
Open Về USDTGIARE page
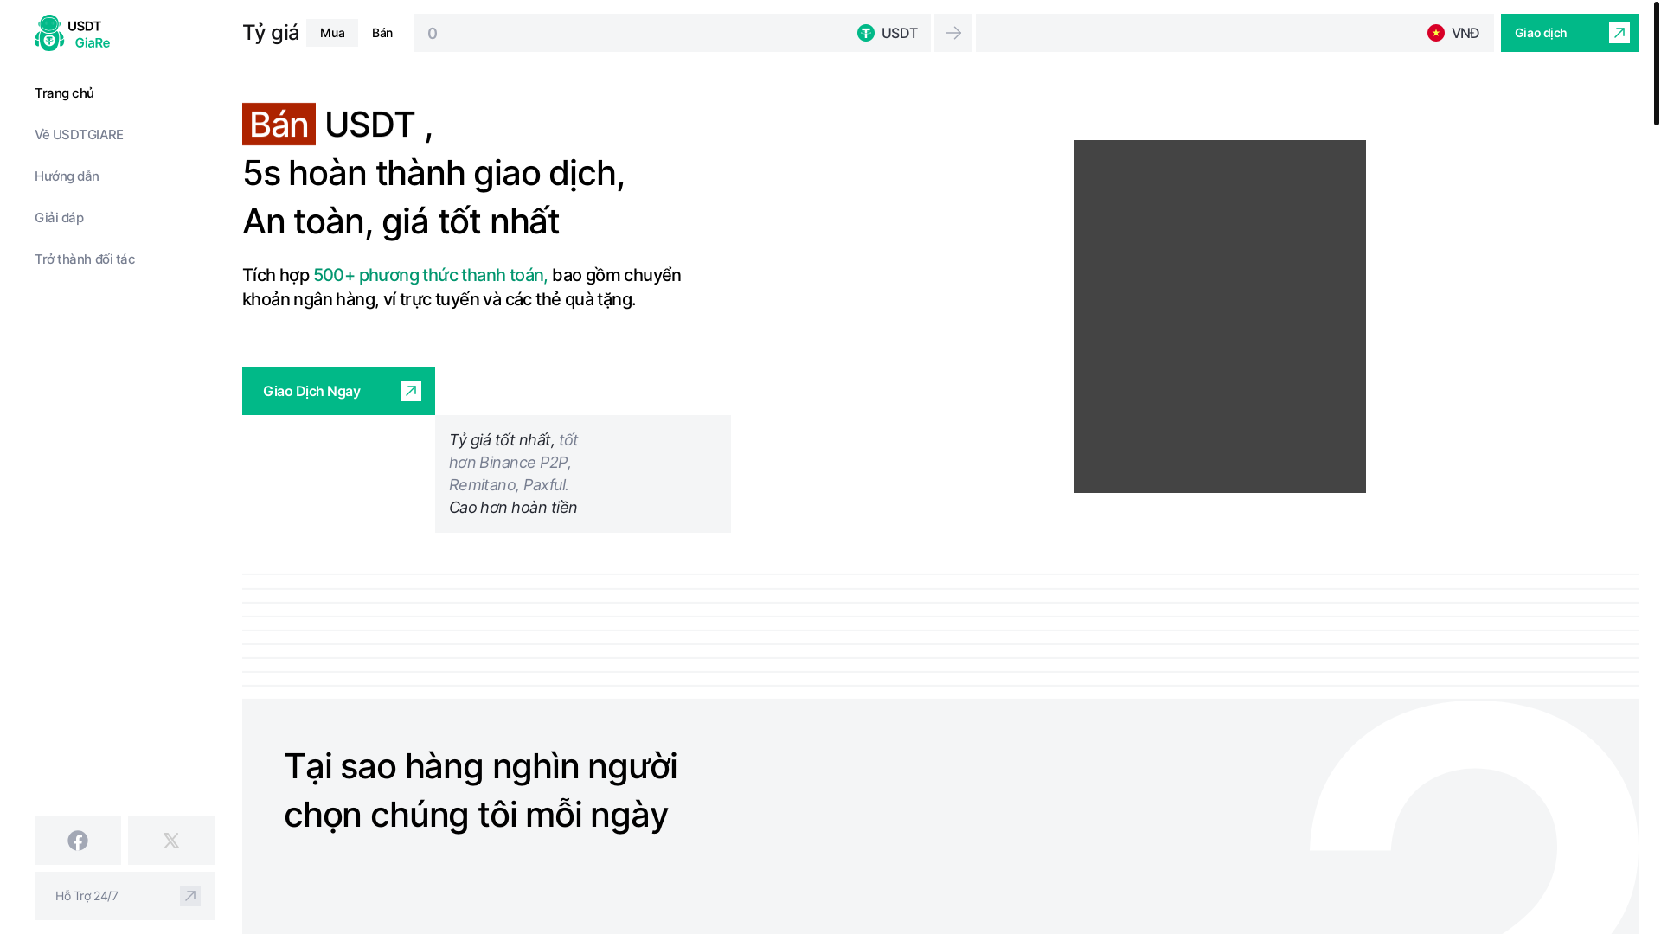click(79, 135)
